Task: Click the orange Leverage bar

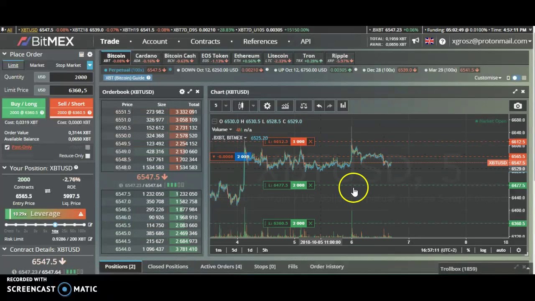Action: (45, 214)
